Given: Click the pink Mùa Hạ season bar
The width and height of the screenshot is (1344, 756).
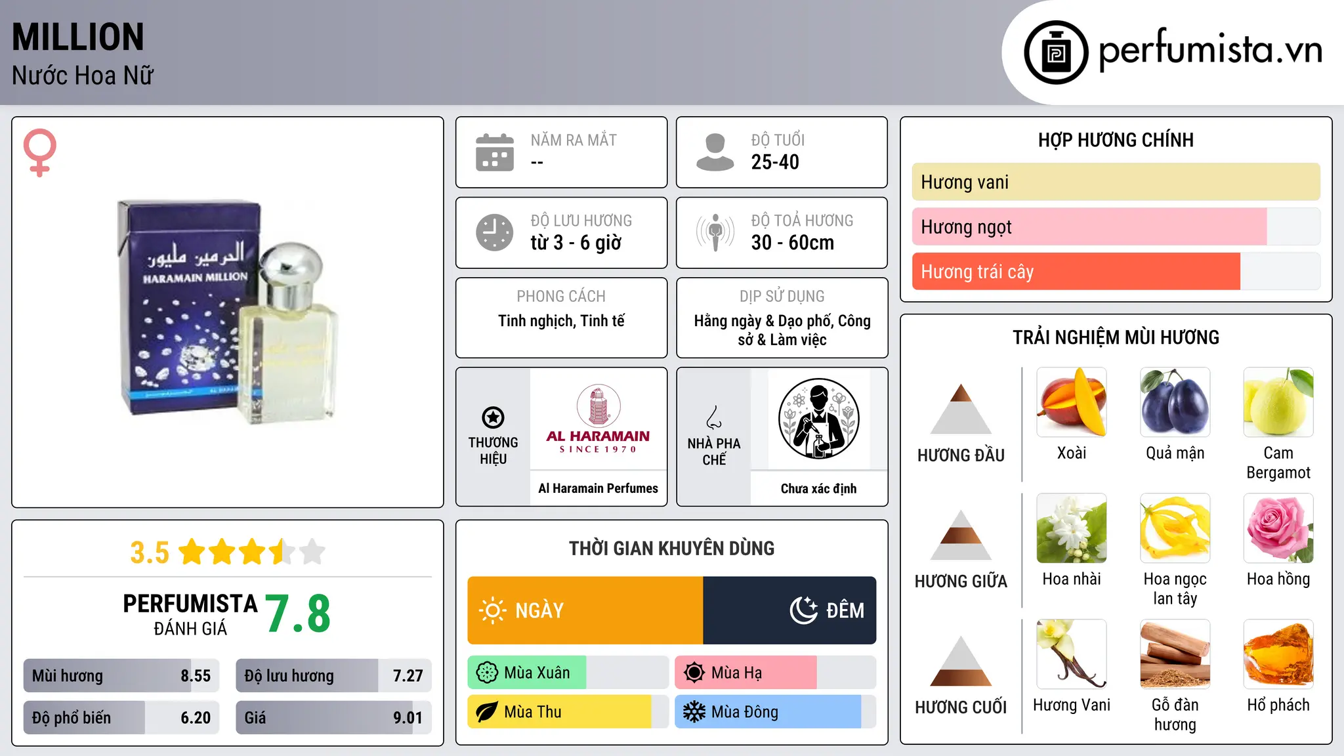Looking at the screenshot, I should tap(746, 673).
